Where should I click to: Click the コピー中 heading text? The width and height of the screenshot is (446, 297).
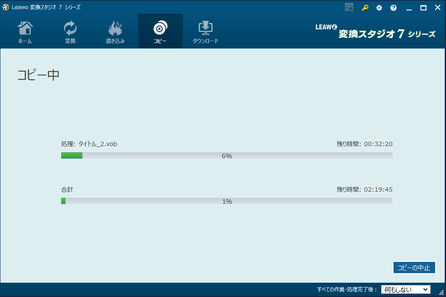38,75
